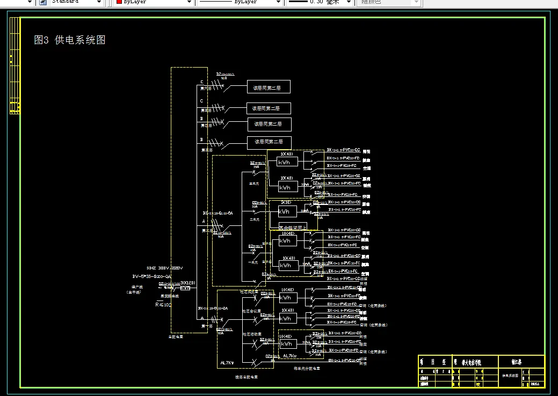Select the drawing title 图3 供电系统图
The height and width of the screenshot is (396, 558).
(x=70, y=40)
